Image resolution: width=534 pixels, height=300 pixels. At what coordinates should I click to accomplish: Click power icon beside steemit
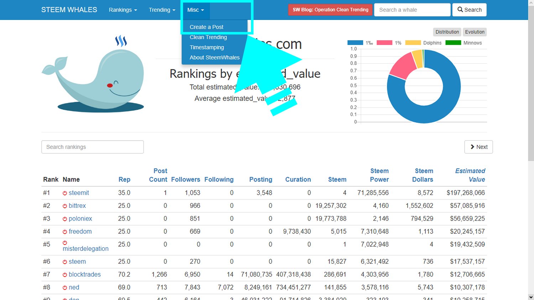pyautogui.click(x=65, y=193)
